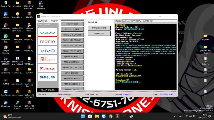Screen dimensions: 214x120
Task: Open the UnlockTool desktop icon
Action: (x=18, y=15)
